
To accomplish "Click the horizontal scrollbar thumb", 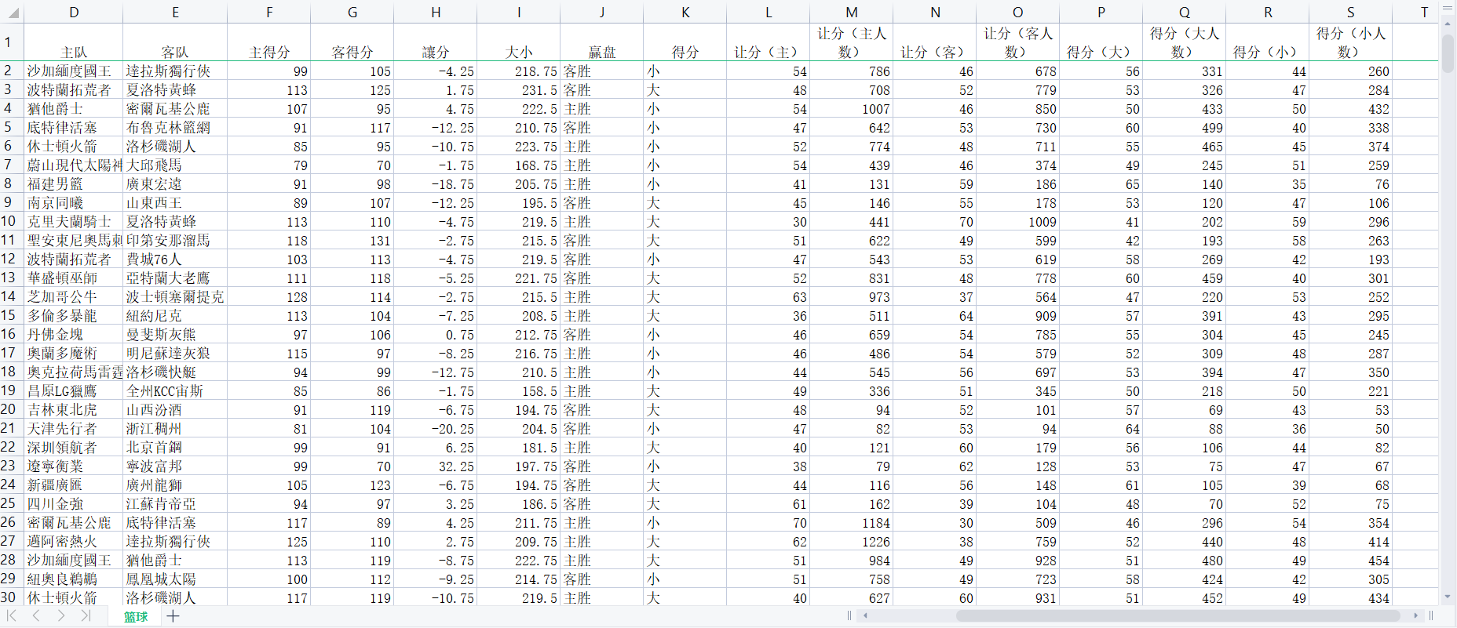I will click(1178, 616).
